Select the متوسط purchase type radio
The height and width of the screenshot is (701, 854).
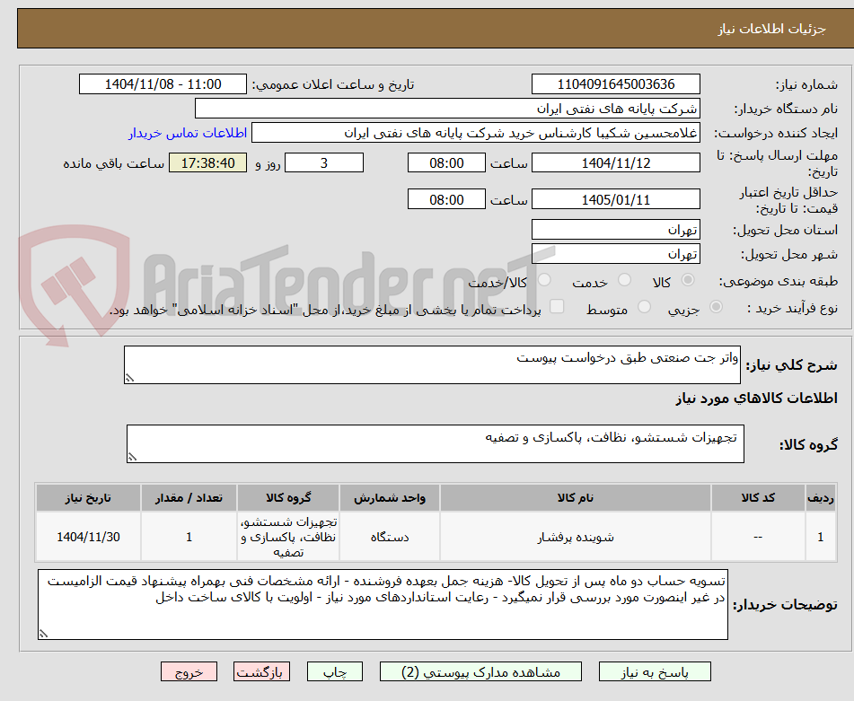(644, 307)
